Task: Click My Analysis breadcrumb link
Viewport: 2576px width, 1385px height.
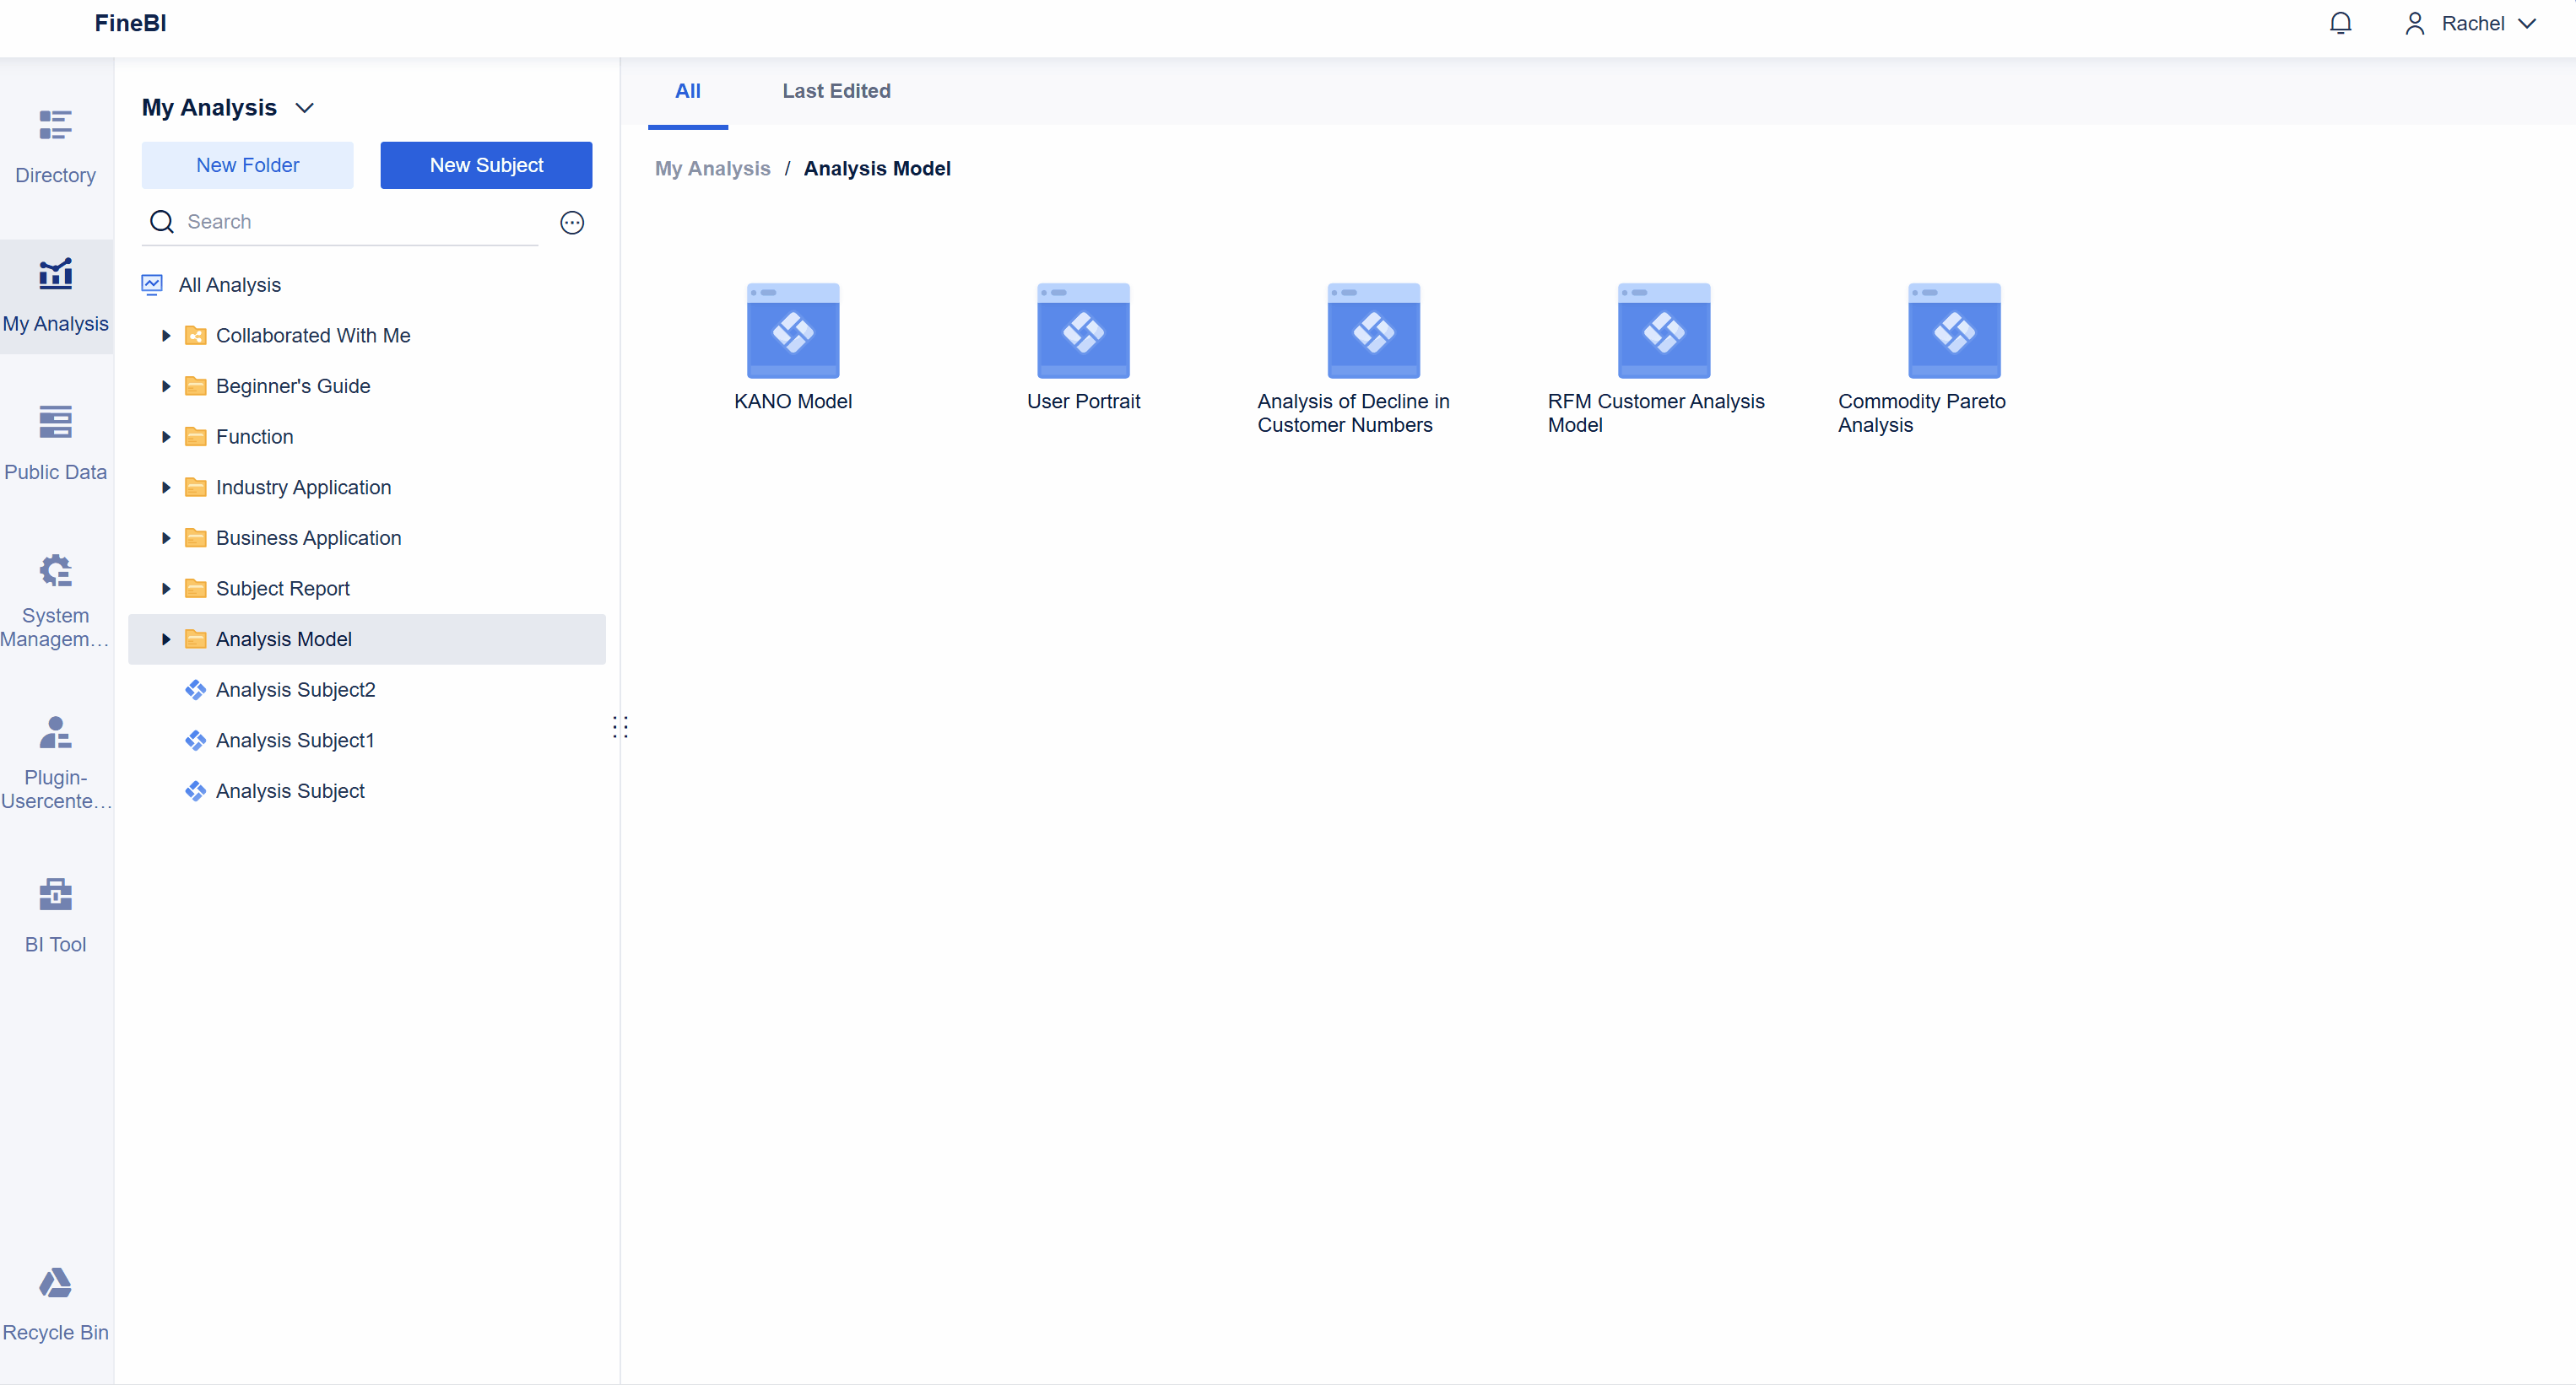Action: (712, 169)
